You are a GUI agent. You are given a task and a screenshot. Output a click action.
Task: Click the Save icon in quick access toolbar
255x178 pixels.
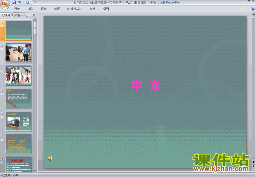(x=14, y=2)
